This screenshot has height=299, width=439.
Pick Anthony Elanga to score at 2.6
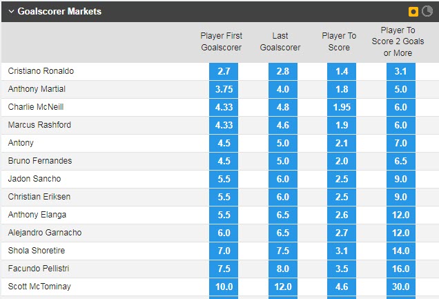click(x=342, y=215)
